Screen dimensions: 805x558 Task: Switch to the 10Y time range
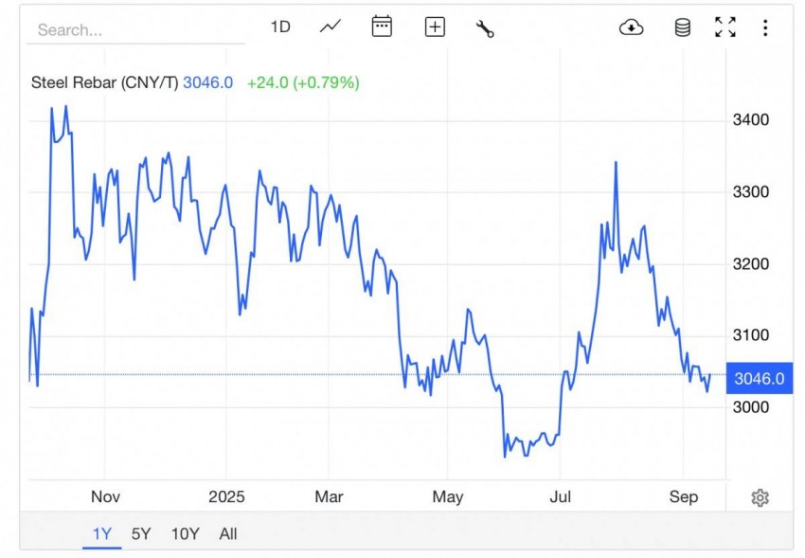click(185, 533)
